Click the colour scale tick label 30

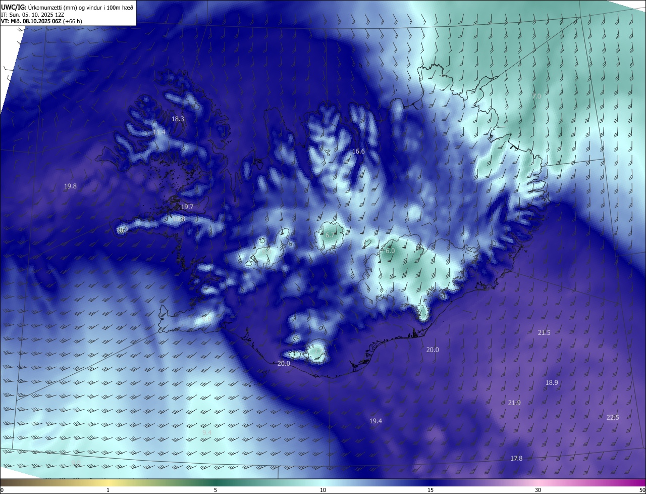coord(538,490)
